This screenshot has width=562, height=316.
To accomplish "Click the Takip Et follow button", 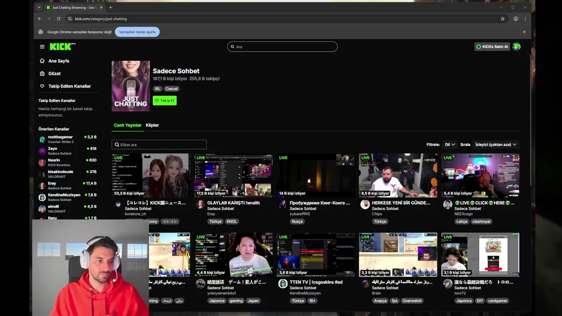I will click(165, 101).
